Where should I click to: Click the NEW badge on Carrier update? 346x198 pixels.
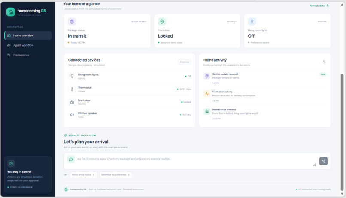[323, 74]
